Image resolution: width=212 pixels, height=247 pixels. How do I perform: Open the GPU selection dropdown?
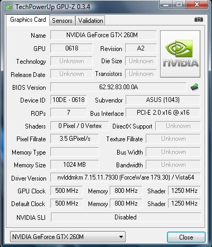68,237
